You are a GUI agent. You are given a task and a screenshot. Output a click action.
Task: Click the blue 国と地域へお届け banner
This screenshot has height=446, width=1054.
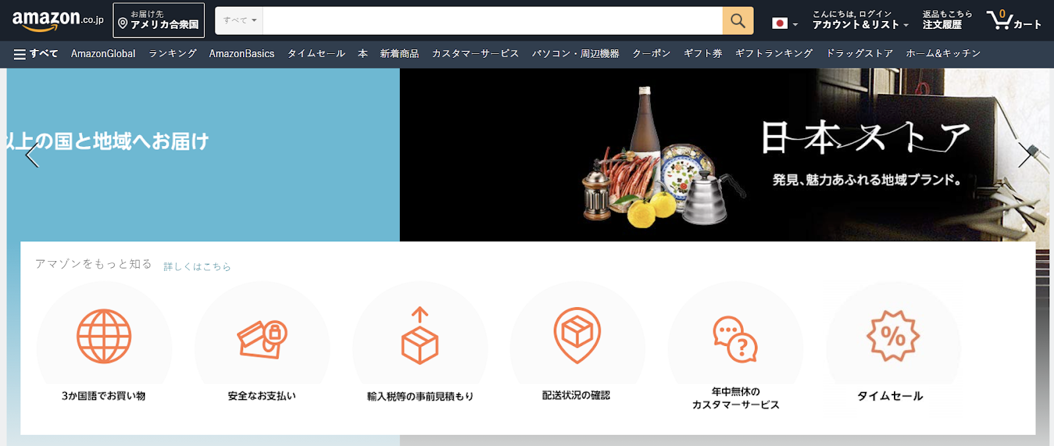(x=203, y=155)
